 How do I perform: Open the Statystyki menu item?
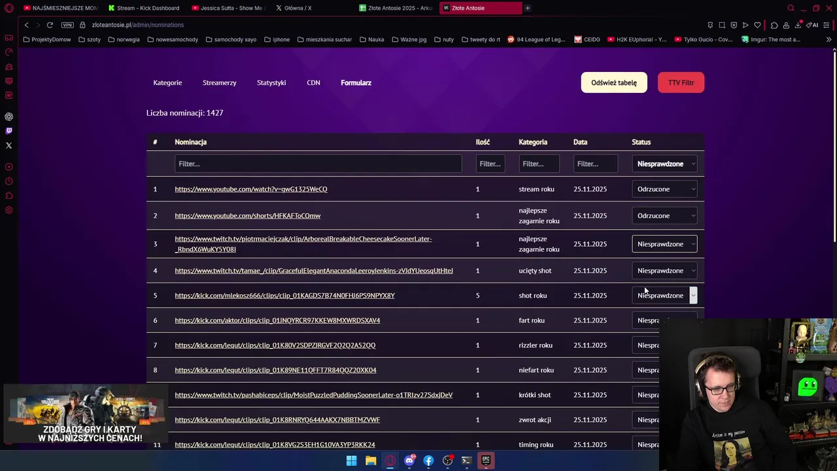click(x=271, y=83)
